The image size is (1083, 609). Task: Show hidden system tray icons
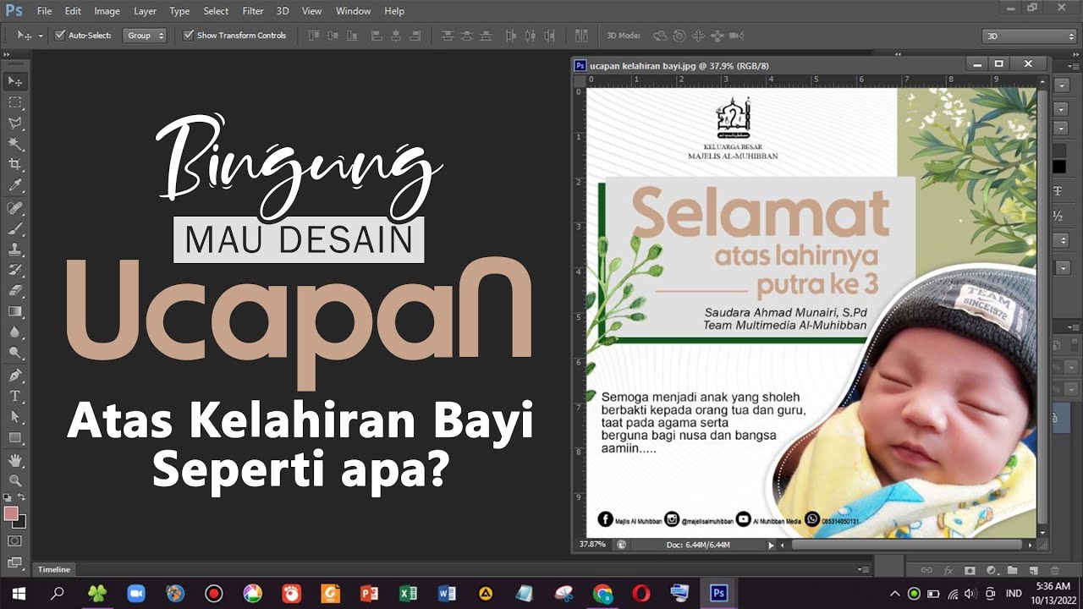click(894, 594)
